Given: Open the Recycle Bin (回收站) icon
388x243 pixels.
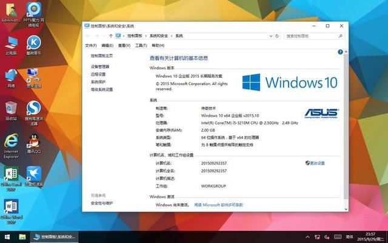Looking at the screenshot, I should click(x=11, y=108).
